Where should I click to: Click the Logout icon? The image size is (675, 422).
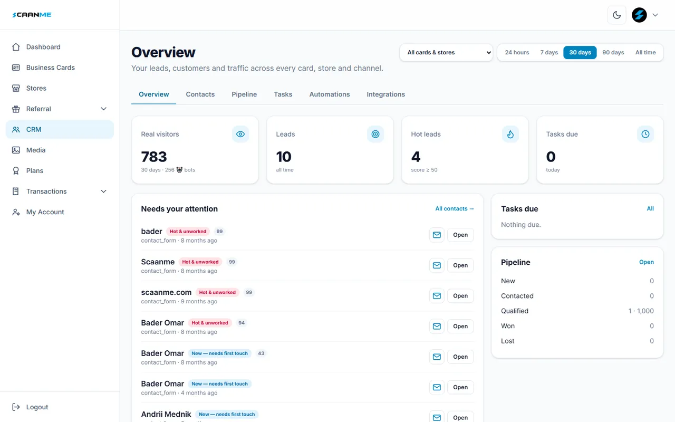(x=16, y=407)
